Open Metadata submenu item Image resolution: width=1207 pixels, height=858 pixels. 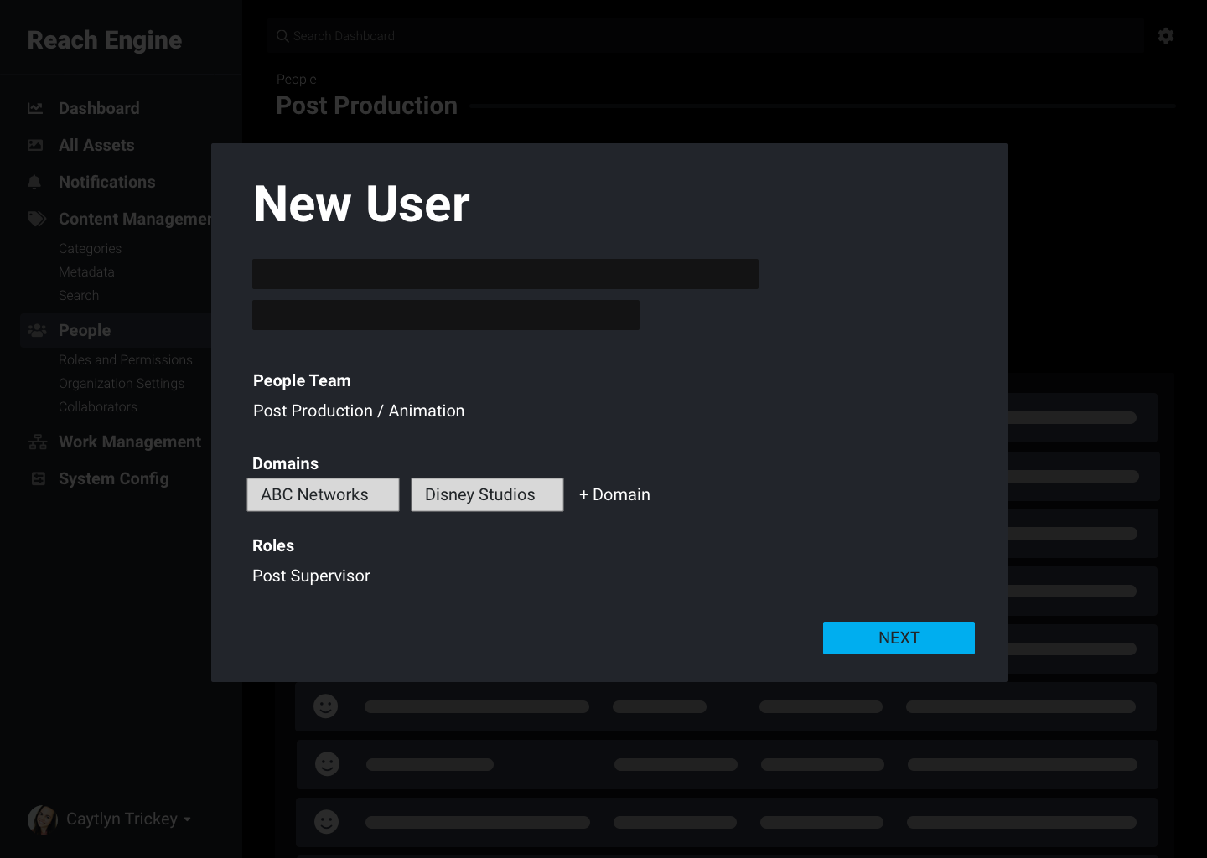86,272
